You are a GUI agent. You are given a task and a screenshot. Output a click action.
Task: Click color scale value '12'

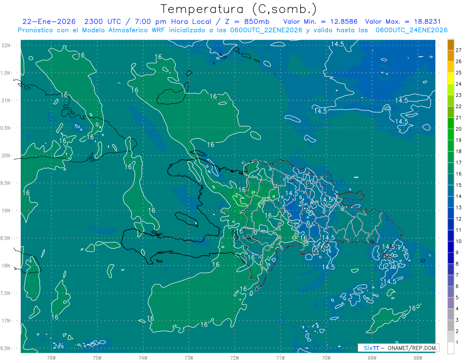tap(459, 219)
